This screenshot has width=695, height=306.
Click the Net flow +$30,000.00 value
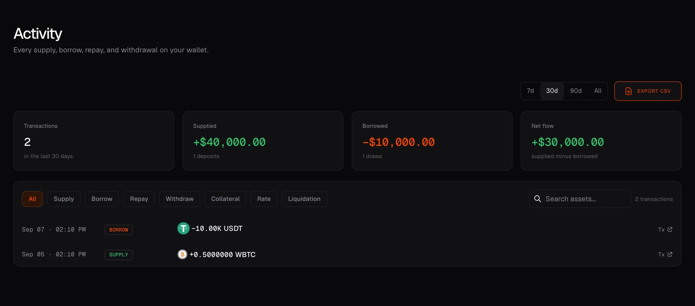pos(568,142)
